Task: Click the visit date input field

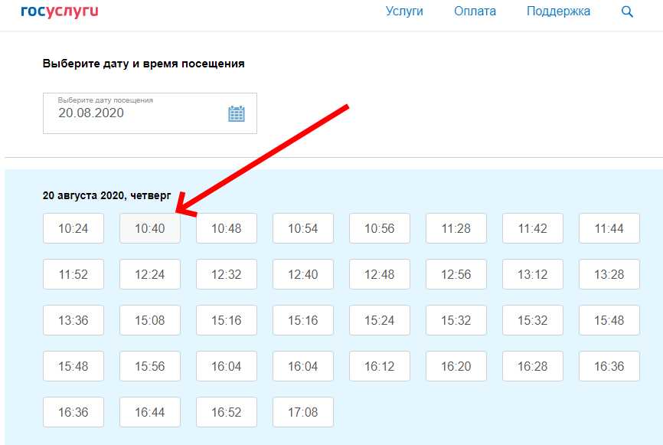Action: pos(138,113)
